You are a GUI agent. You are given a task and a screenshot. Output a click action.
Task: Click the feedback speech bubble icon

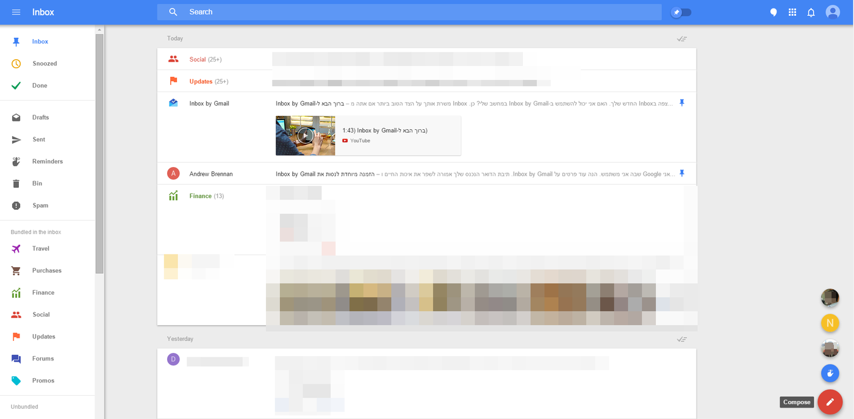(x=773, y=12)
